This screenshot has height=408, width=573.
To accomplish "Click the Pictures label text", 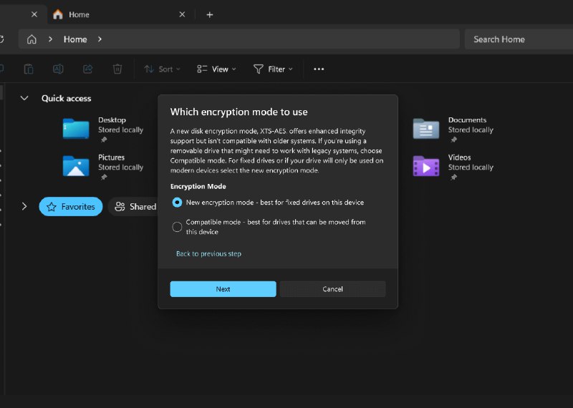I will (111, 157).
